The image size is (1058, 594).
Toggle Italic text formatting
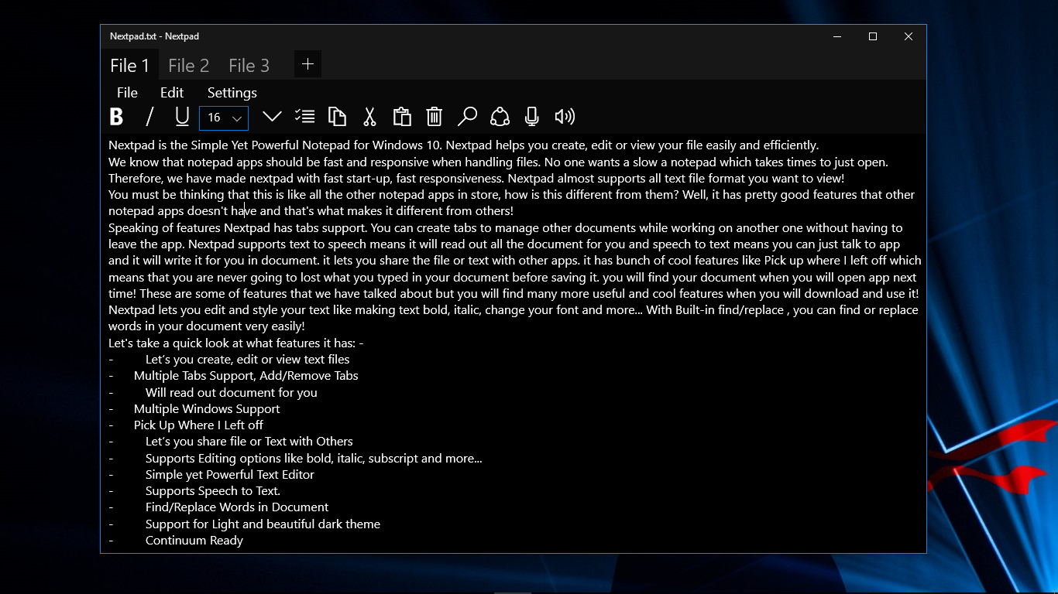[149, 117]
